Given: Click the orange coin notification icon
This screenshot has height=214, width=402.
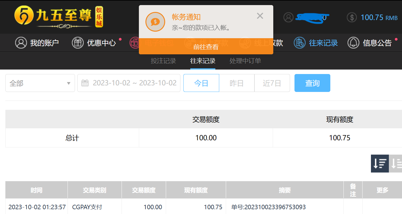Looking at the screenshot, I should click(x=155, y=22).
